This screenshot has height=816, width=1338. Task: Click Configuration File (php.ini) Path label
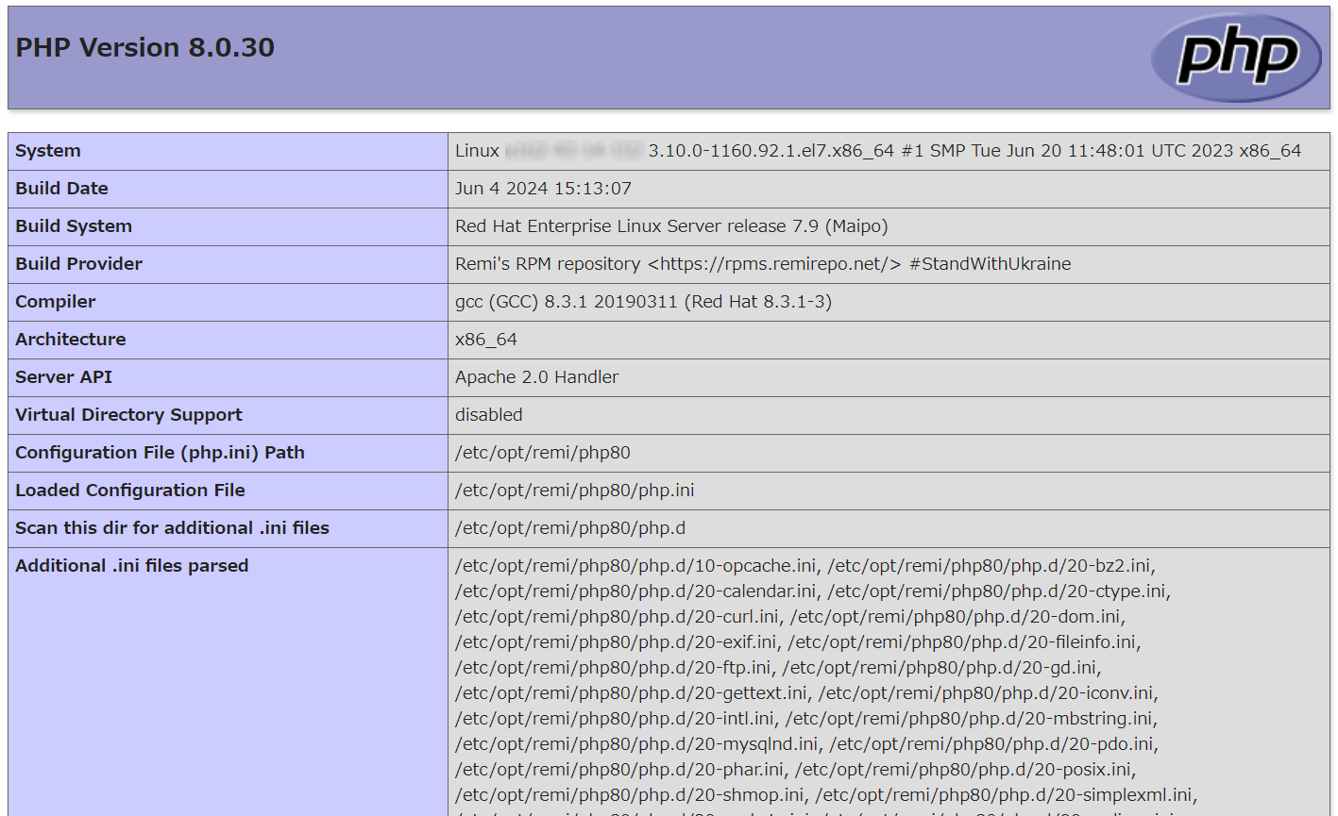coord(160,453)
